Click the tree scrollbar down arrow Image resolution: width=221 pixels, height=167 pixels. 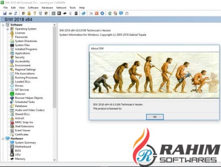(x=54, y=160)
